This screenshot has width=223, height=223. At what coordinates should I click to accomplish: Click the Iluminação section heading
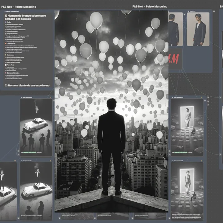point(11,55)
